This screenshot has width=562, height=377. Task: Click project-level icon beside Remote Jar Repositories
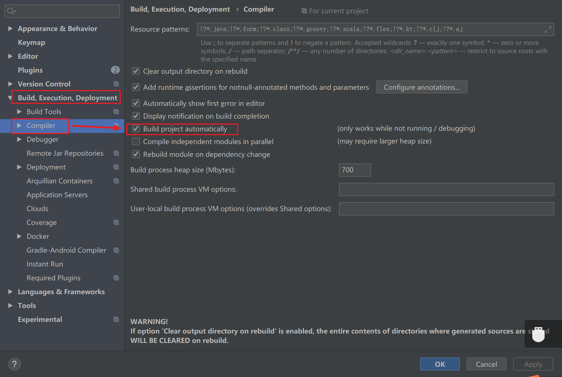click(116, 153)
